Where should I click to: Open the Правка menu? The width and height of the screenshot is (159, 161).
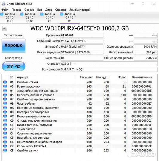(x=16, y=10)
